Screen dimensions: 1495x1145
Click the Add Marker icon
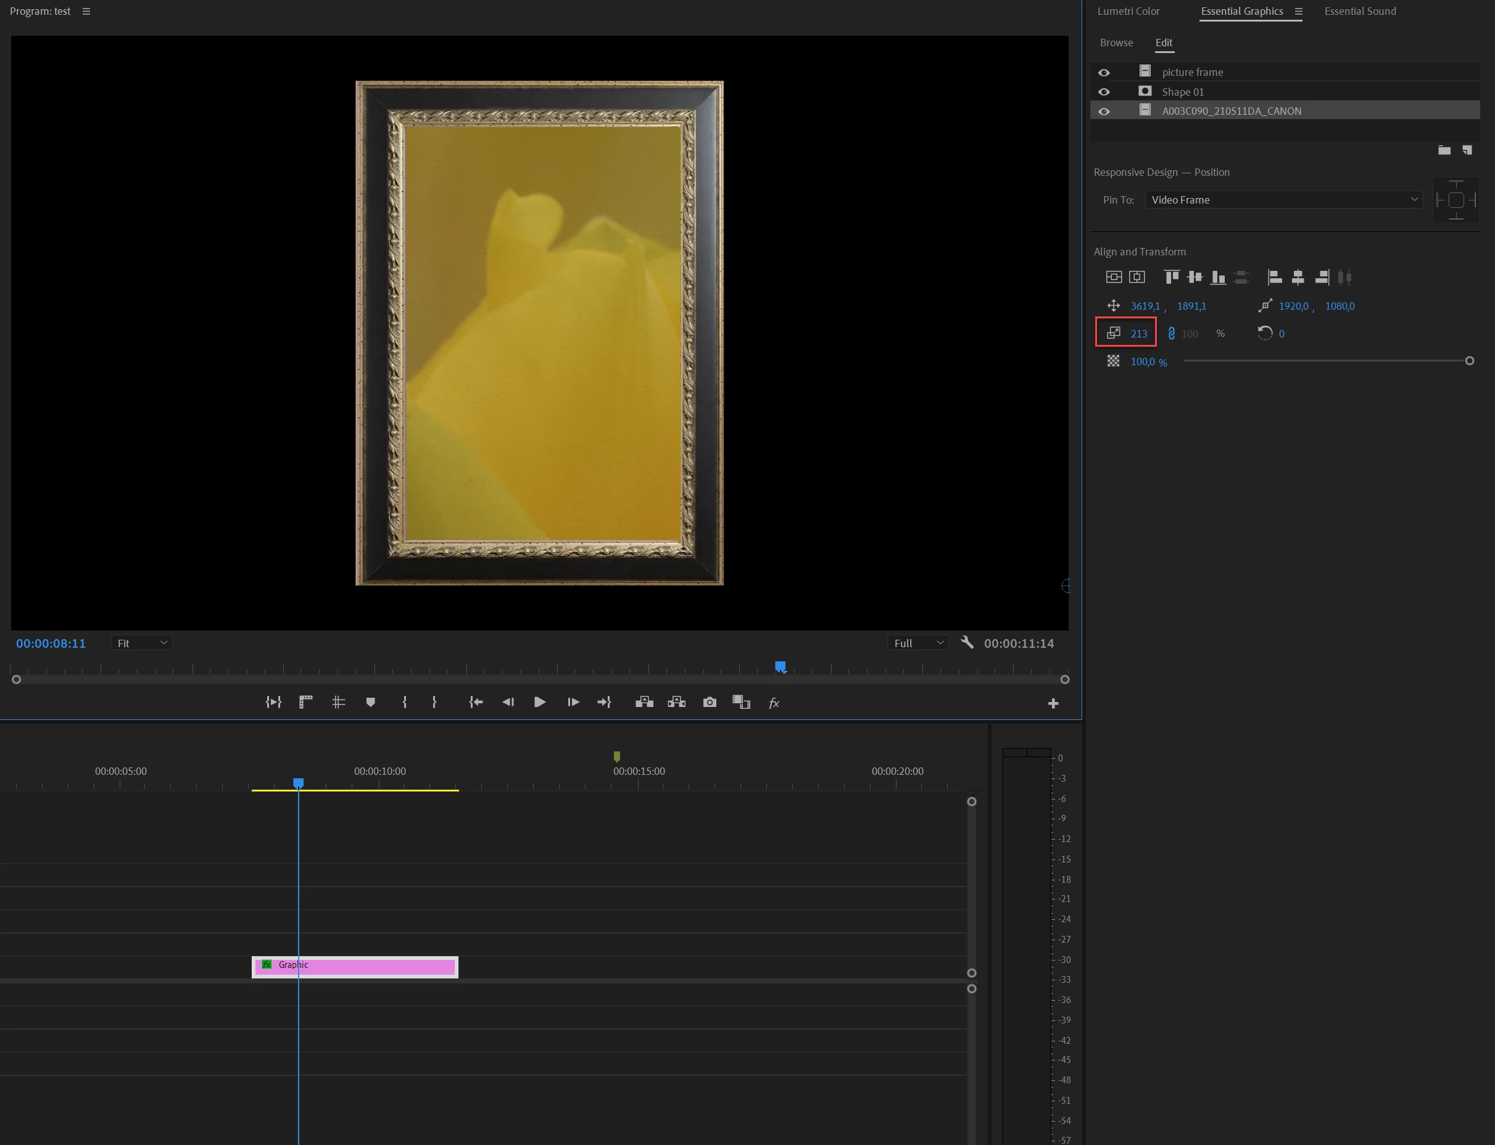[370, 702]
